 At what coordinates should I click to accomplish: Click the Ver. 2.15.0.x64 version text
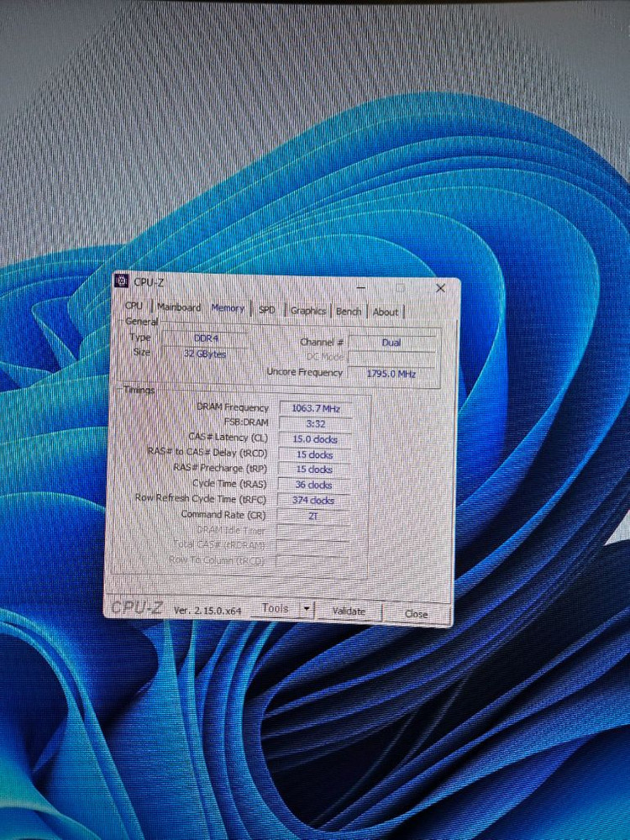coord(207,610)
